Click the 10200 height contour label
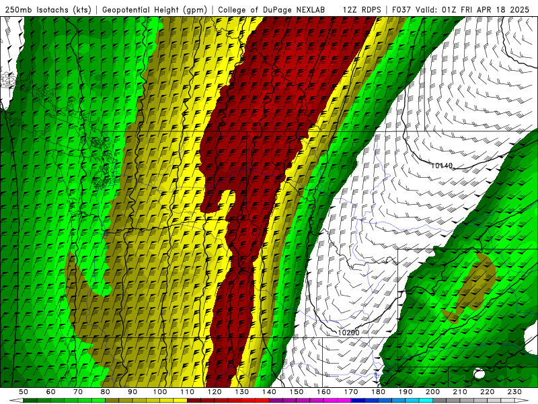Viewport: 538px width, 404px height. (348, 333)
